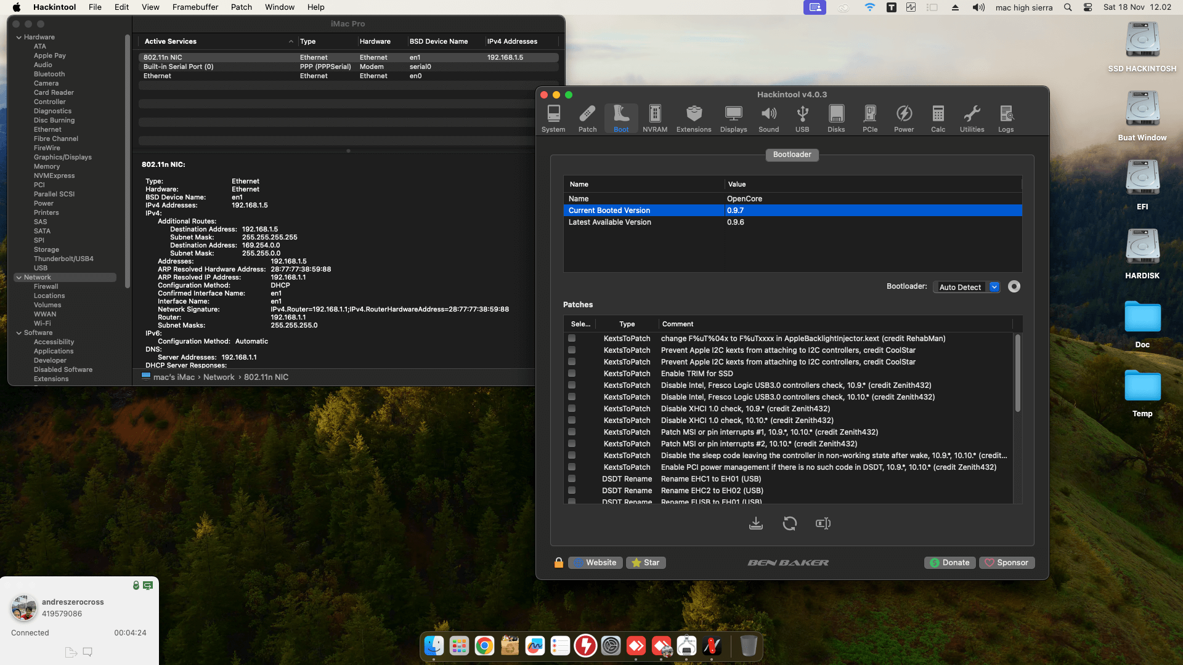
Task: Open the Control Center in menu bar
Action: (x=1087, y=7)
